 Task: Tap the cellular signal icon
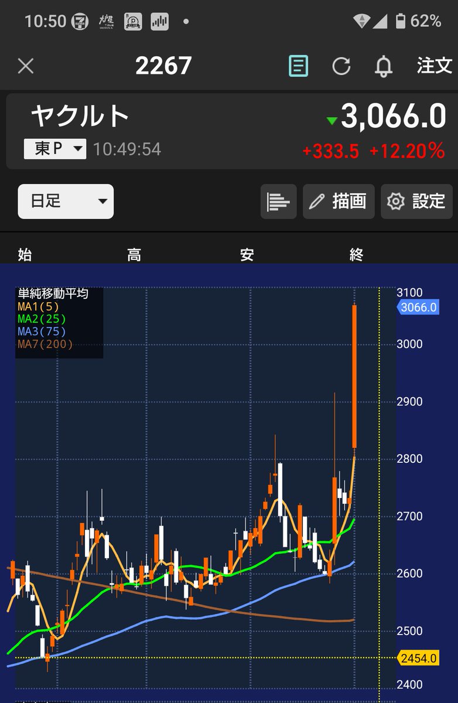380,22
